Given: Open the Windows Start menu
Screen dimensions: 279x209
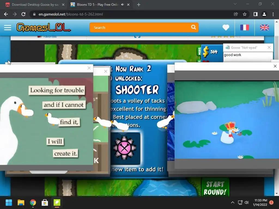Looking at the screenshot, I should 9,202.
